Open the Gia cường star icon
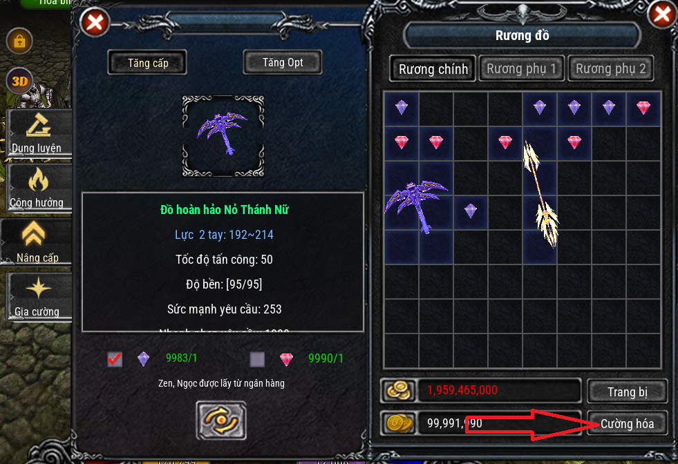Screen dimensions: 678x464 click(38, 296)
